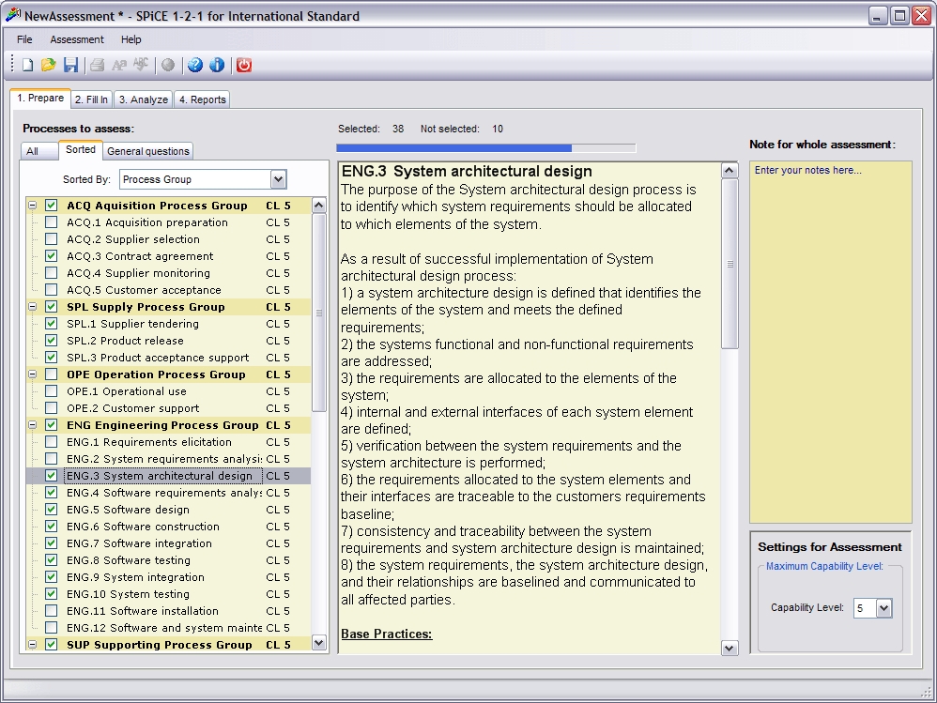Viewport: 937px width, 703px height.
Task: Click the selected processes progress bar
Action: pos(485,147)
